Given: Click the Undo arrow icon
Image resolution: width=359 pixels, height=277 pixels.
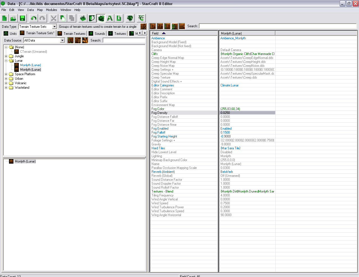Looking at the screenshot, I should pyautogui.click(x=34, y=18).
